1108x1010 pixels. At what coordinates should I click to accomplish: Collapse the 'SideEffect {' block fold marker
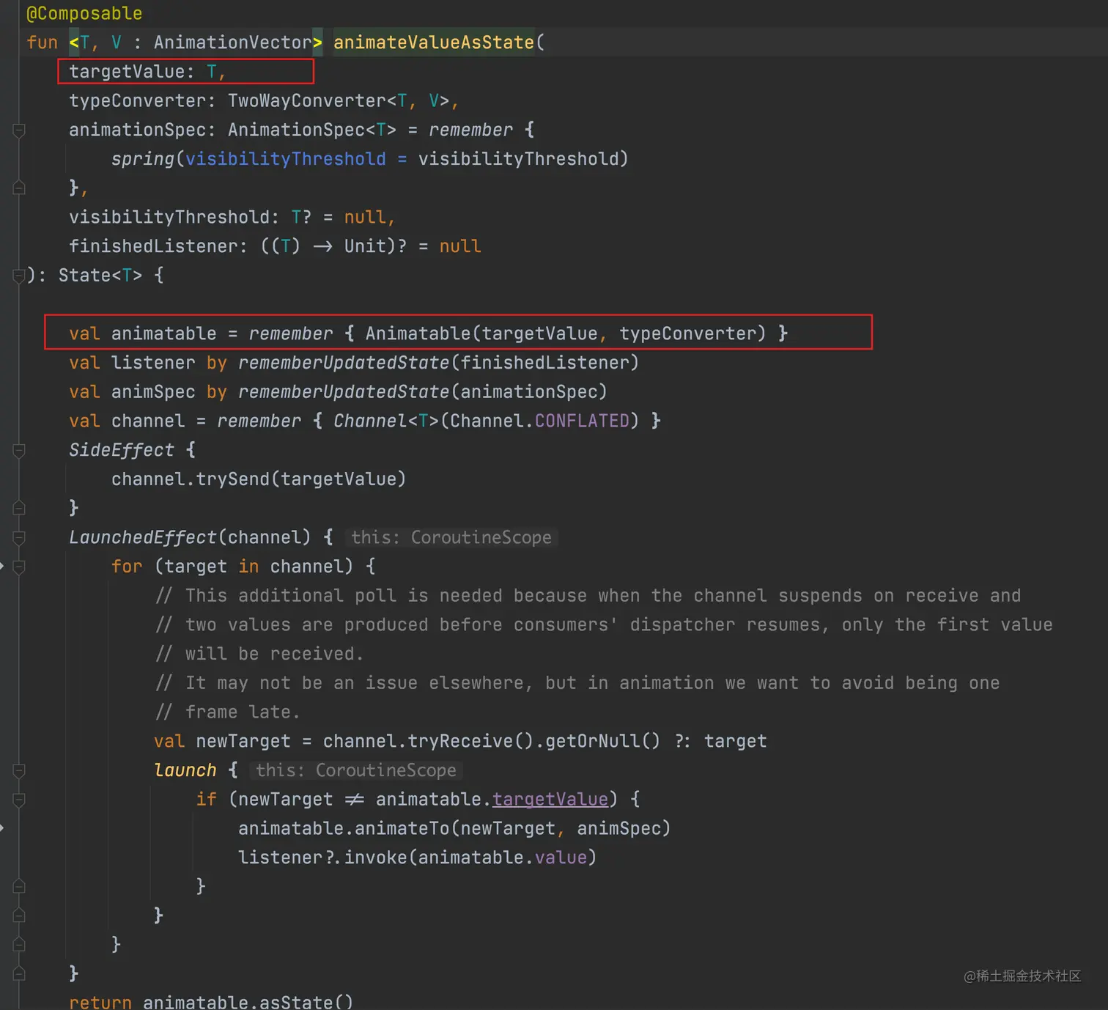click(x=19, y=450)
